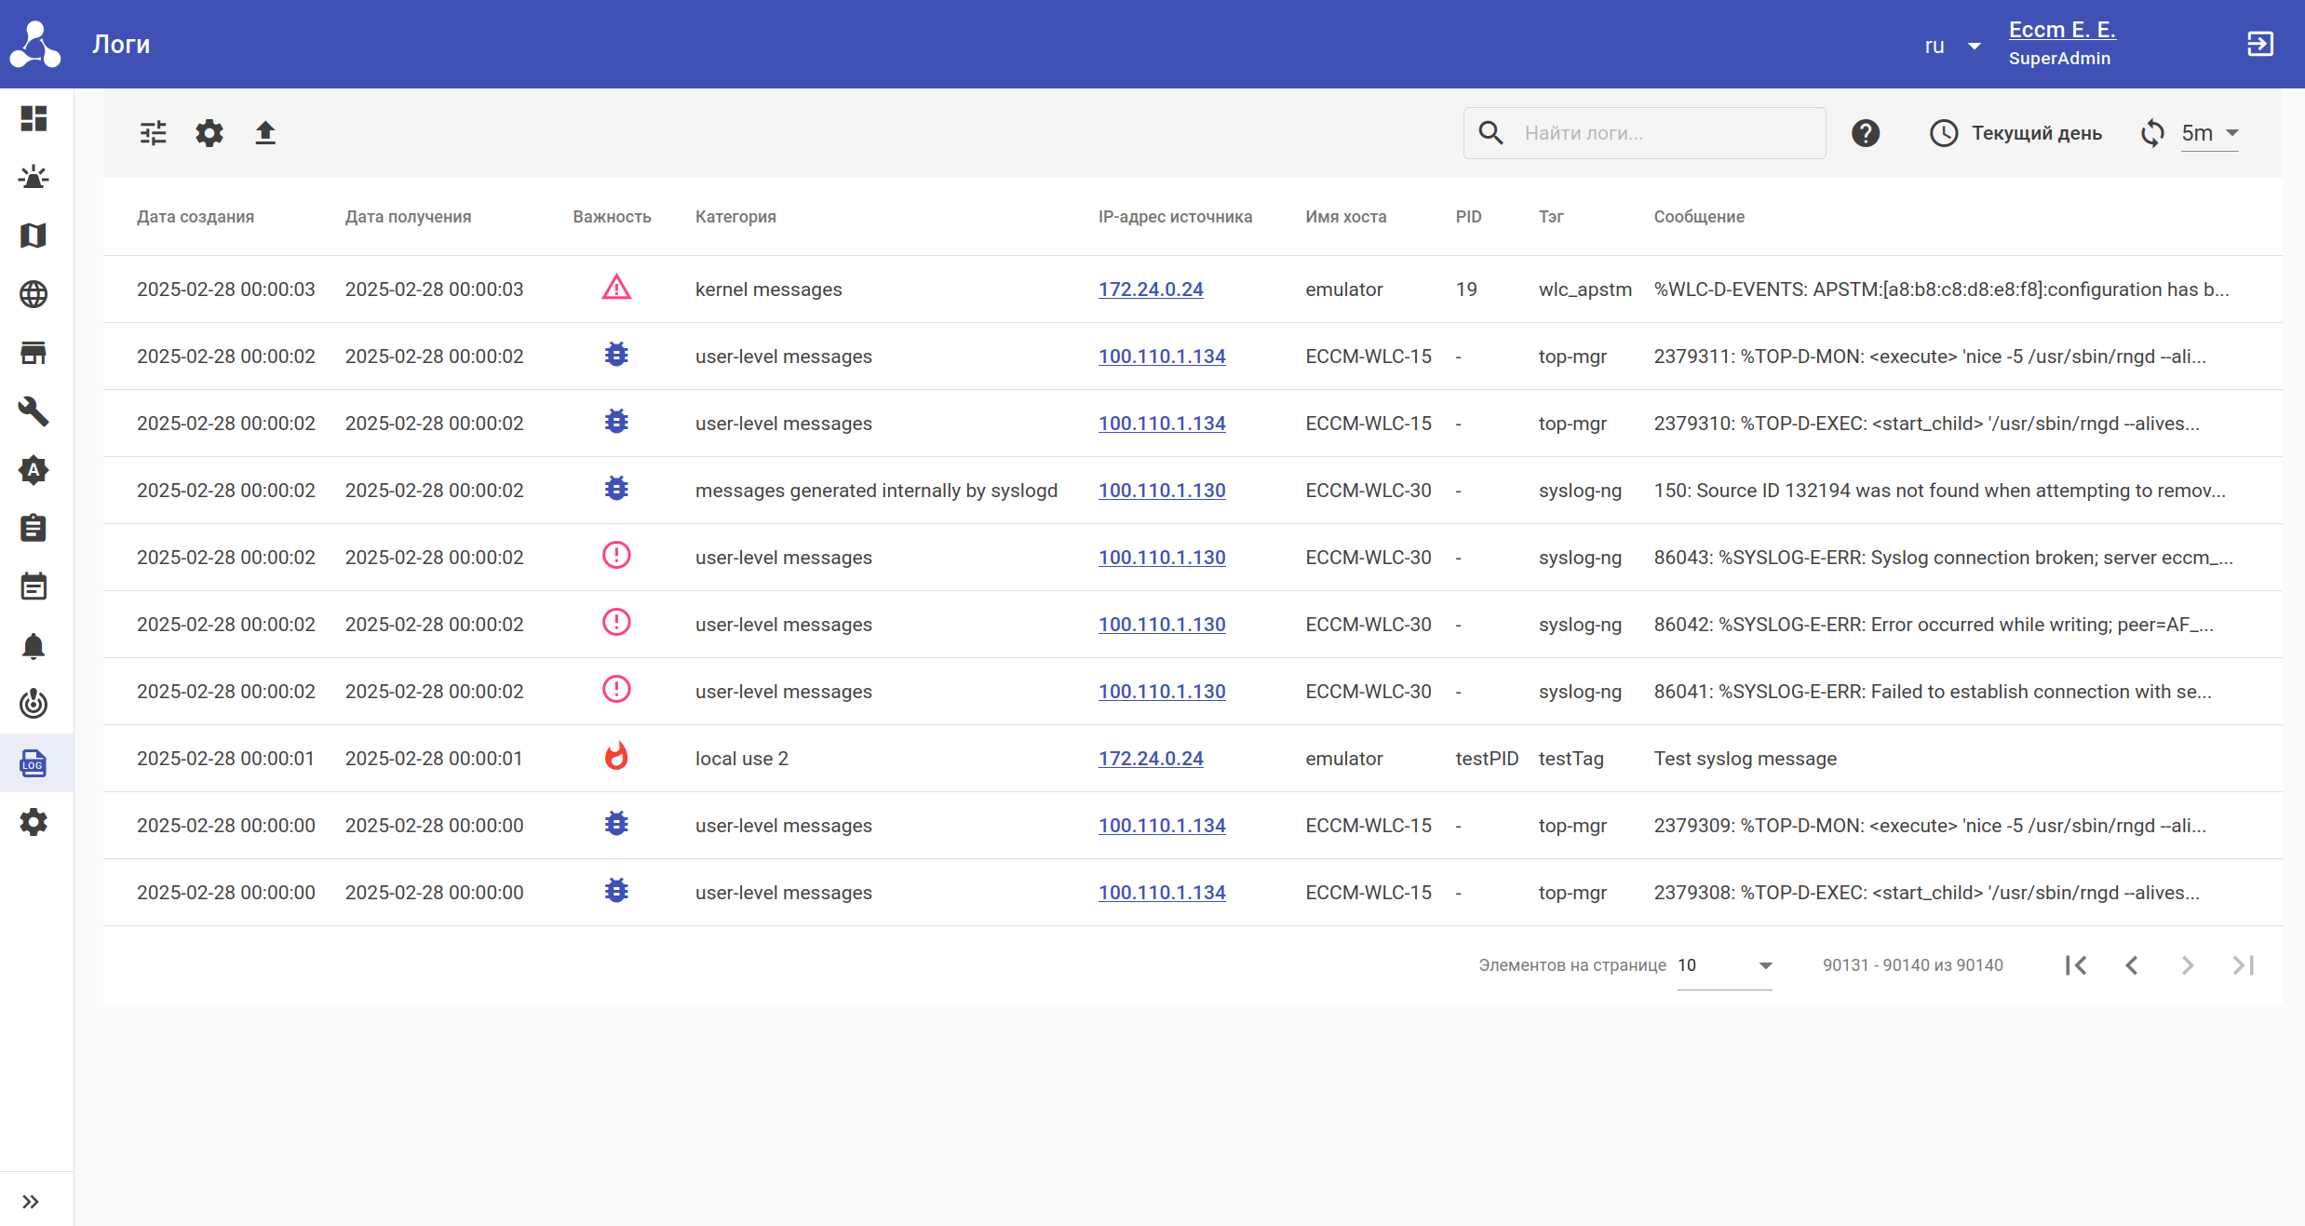Screen dimensions: 2305x1226
Task: Open the filter sliders icon in toolbar
Action: [154, 133]
